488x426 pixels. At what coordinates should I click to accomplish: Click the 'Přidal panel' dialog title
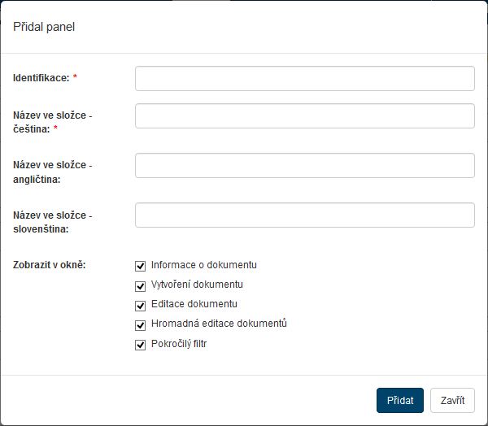(44, 27)
